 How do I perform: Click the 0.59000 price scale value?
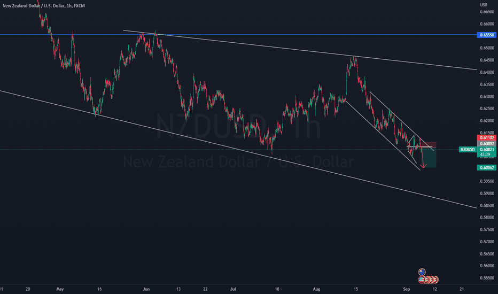point(487,194)
